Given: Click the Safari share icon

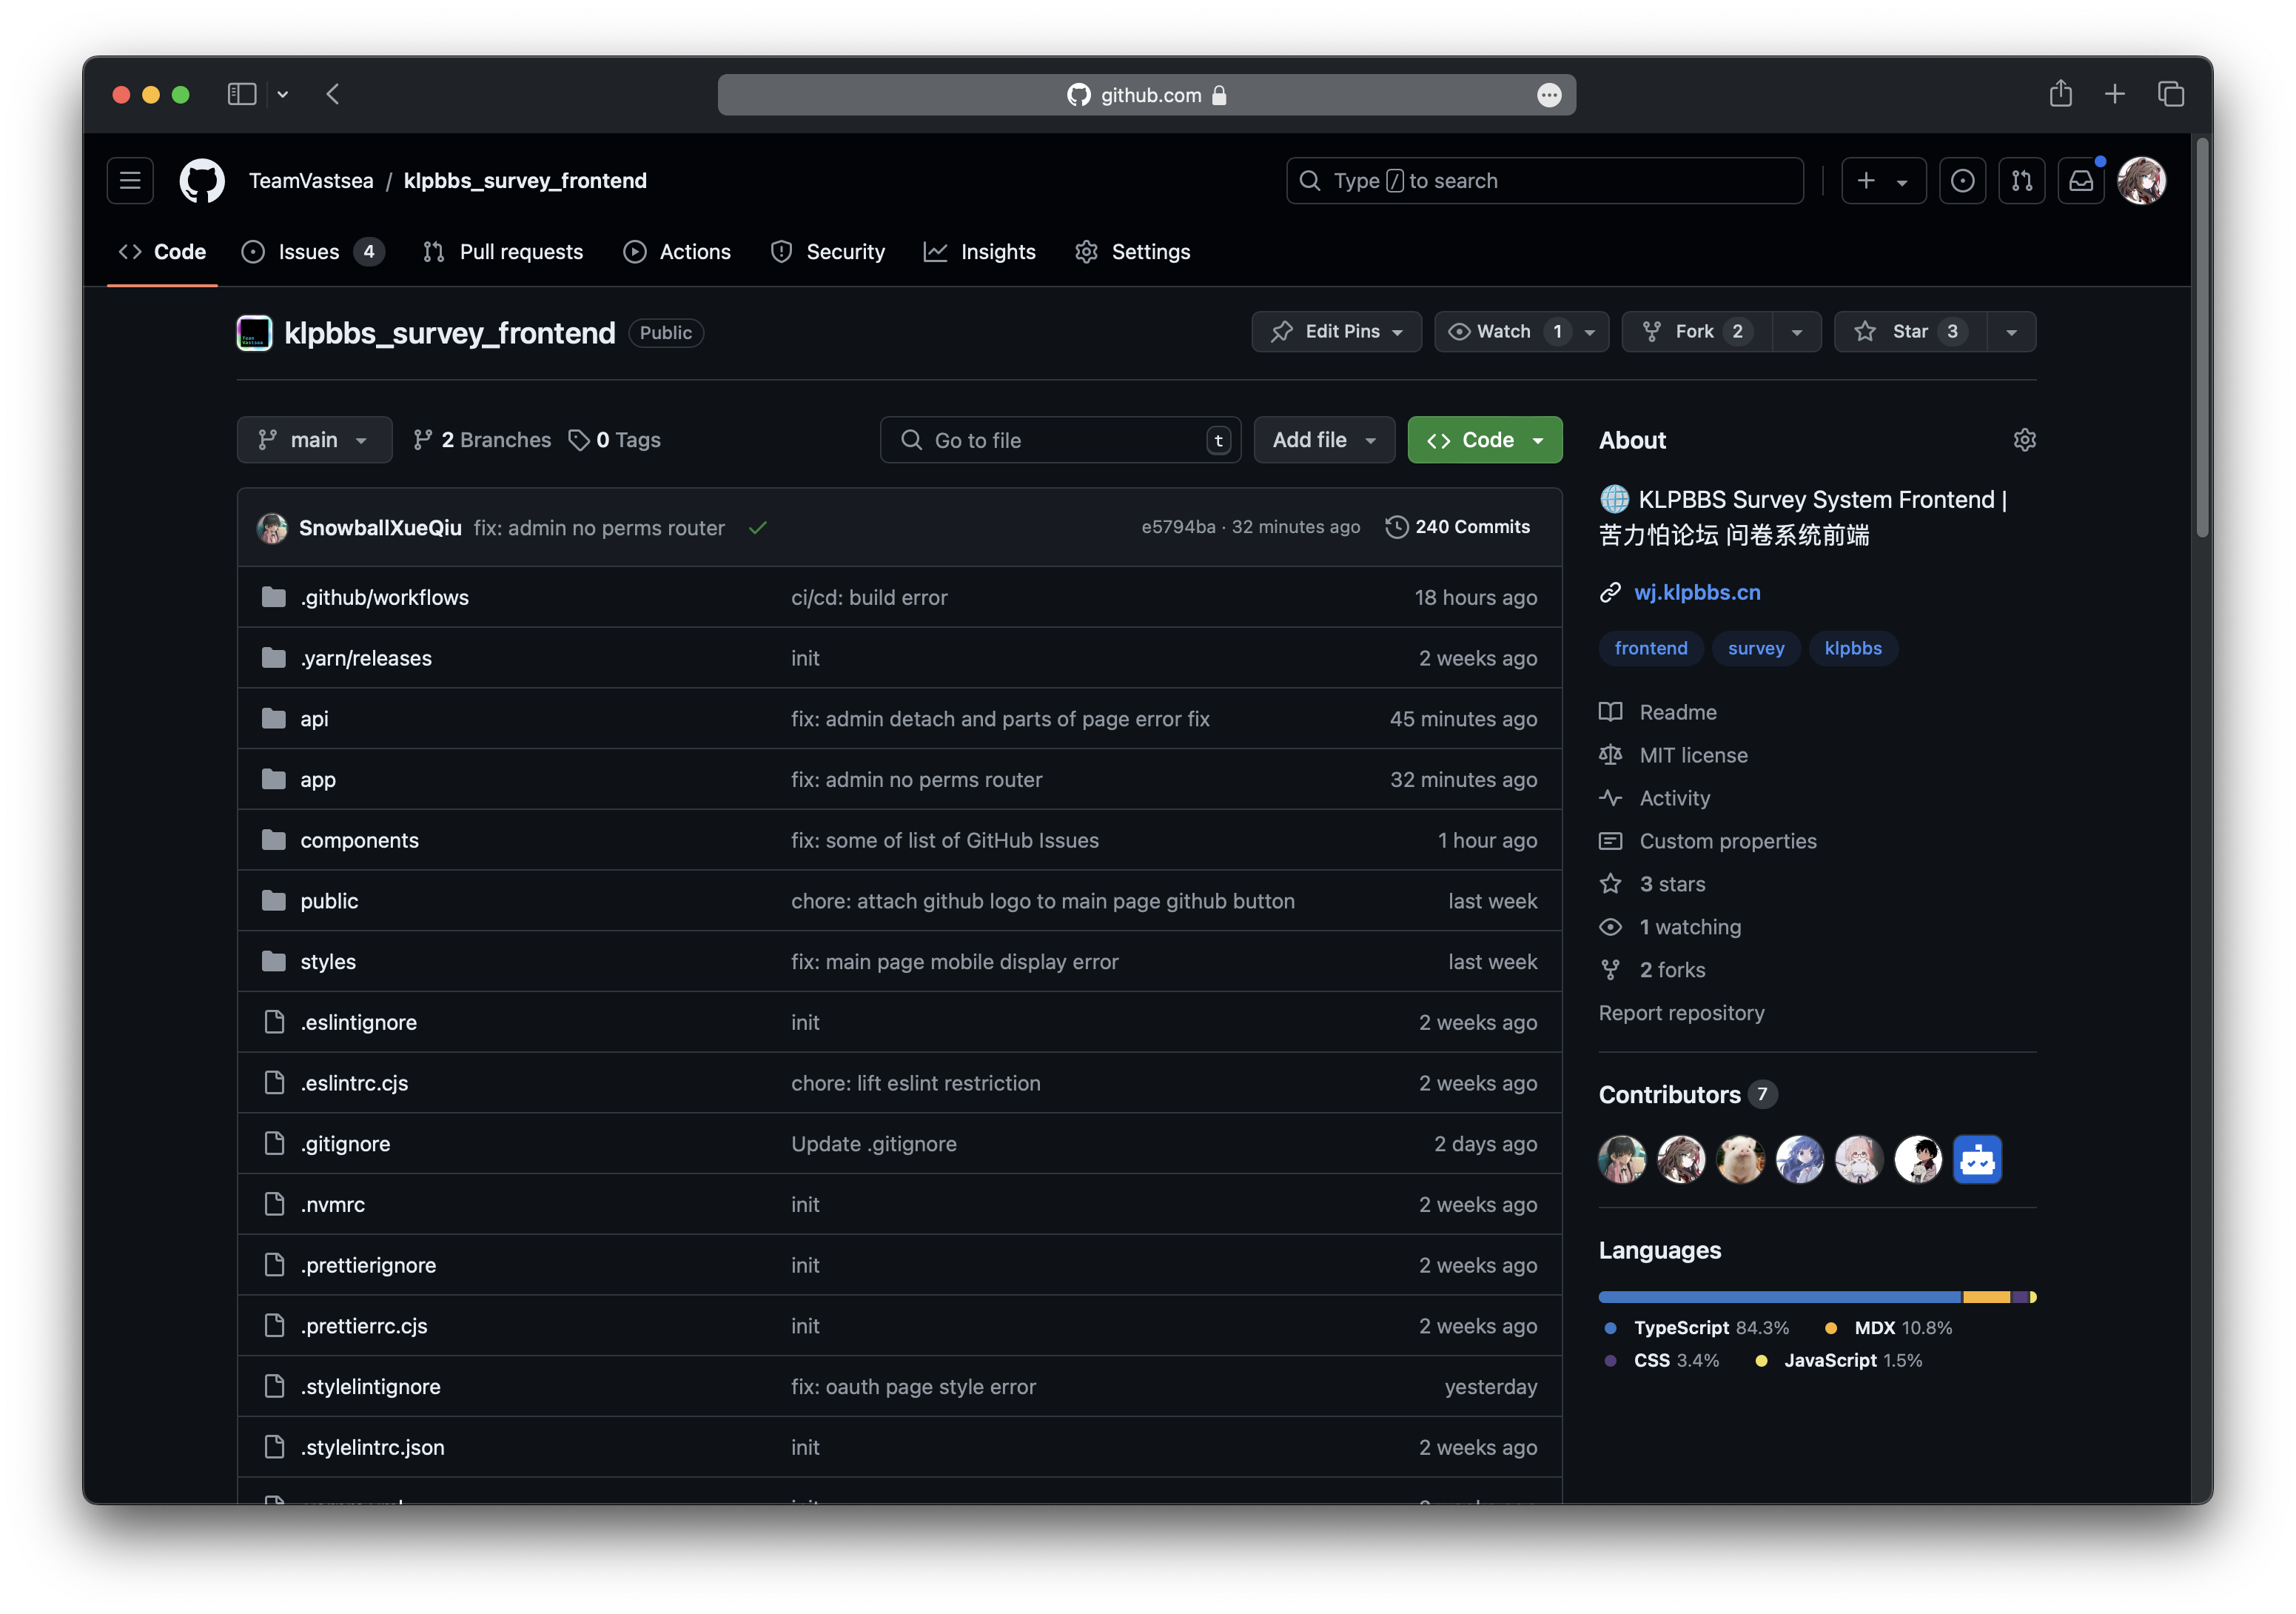Looking at the screenshot, I should click(2060, 94).
